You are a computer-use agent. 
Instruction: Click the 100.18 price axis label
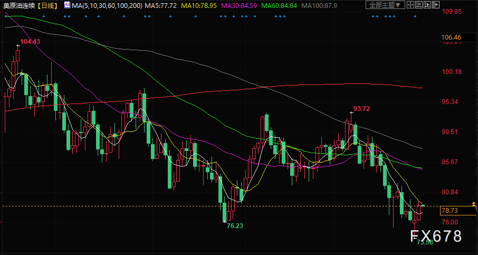[x=452, y=72]
